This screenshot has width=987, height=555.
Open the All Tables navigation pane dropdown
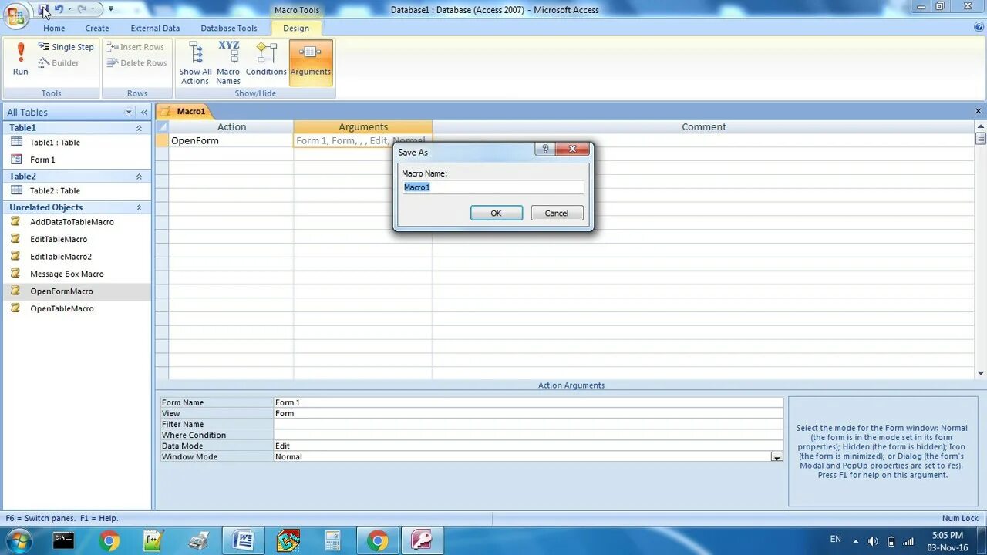(129, 112)
